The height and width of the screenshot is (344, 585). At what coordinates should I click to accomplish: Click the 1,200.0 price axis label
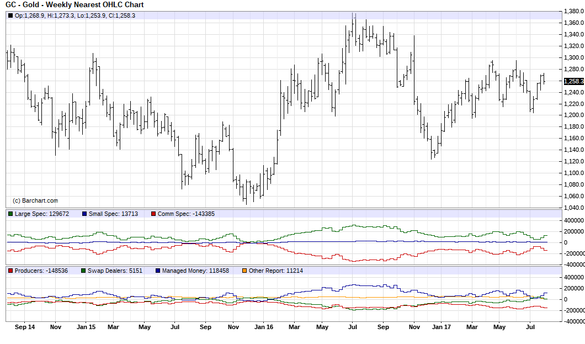click(x=574, y=115)
